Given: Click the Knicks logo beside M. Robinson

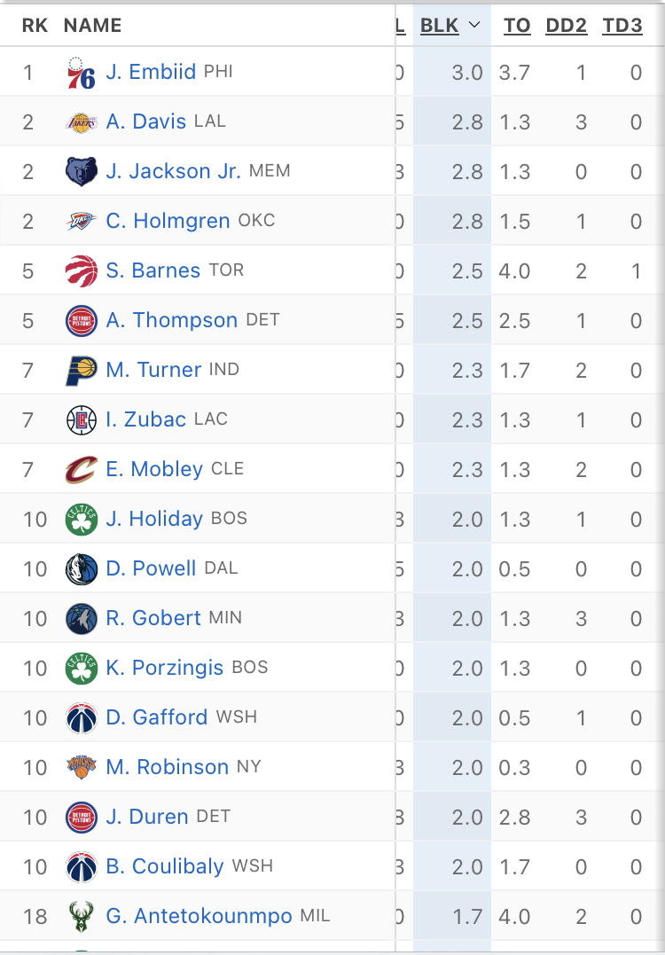Looking at the screenshot, I should coord(81,767).
